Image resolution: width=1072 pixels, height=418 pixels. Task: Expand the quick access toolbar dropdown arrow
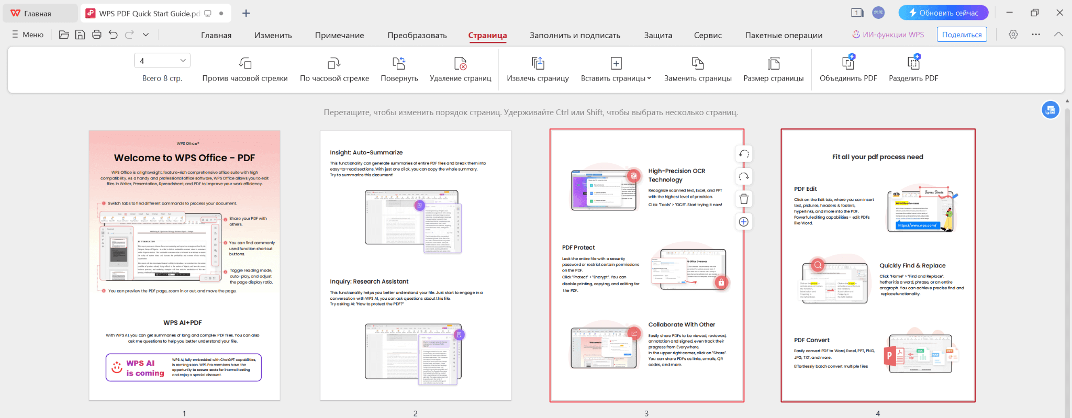click(146, 35)
